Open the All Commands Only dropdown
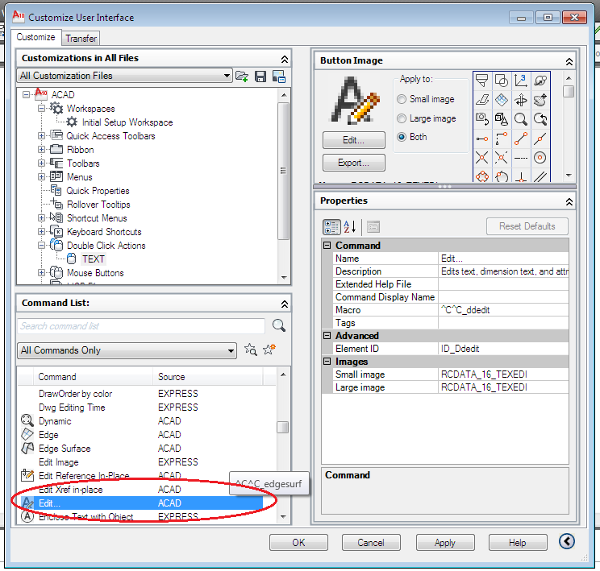600x571 pixels. [x=127, y=350]
